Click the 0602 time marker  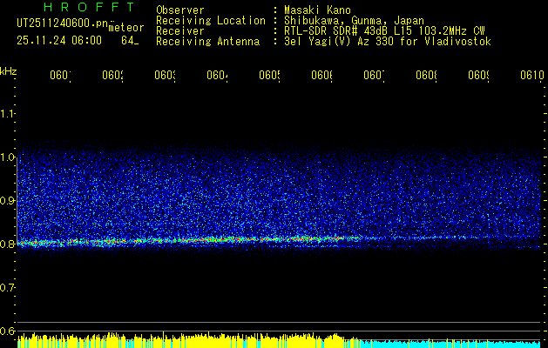[113, 75]
